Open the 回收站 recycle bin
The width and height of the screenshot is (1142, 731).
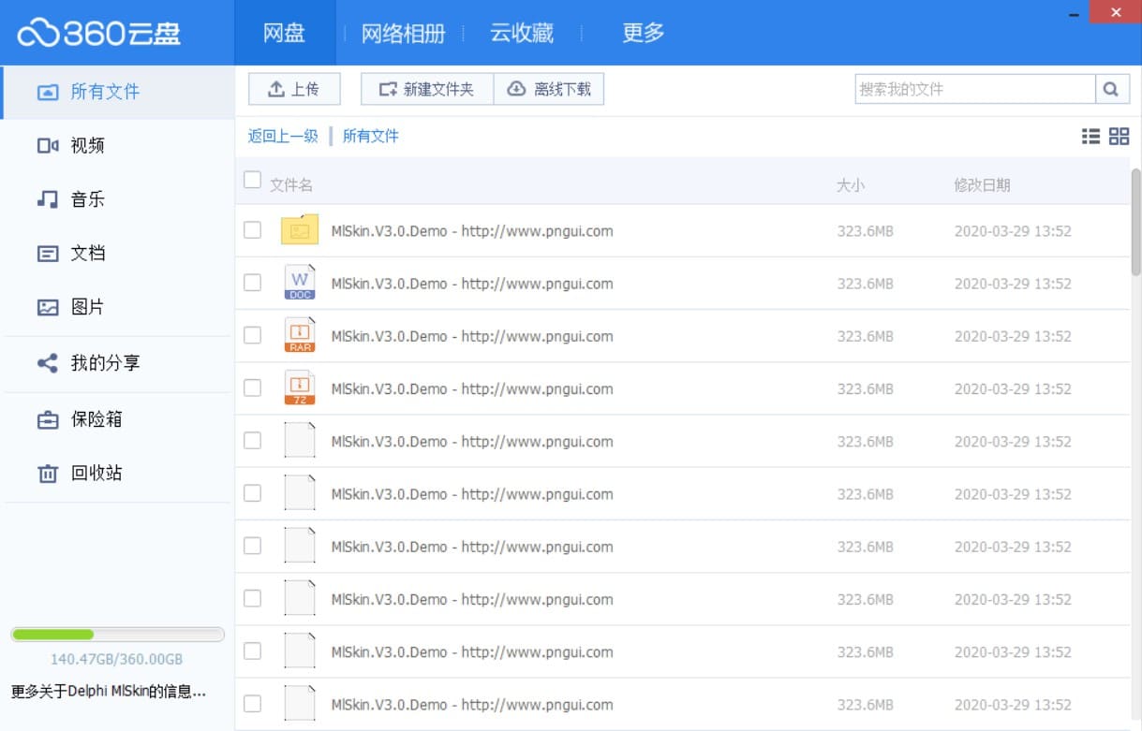point(117,473)
